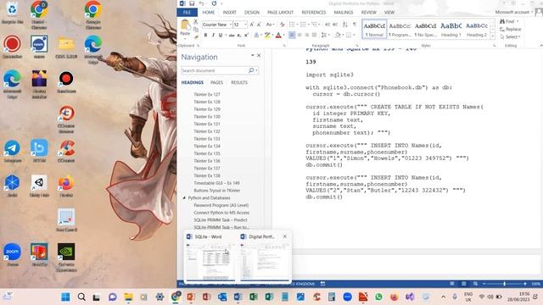The height and width of the screenshot is (305, 543).
Task: Switch to the INSERT ribbon tab
Action: click(229, 13)
